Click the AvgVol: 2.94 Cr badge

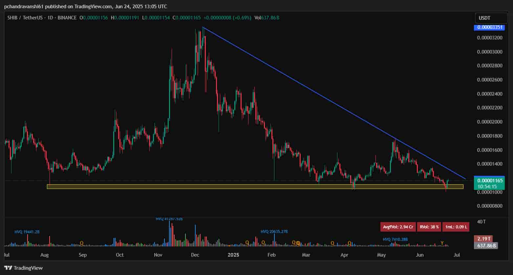(398, 227)
